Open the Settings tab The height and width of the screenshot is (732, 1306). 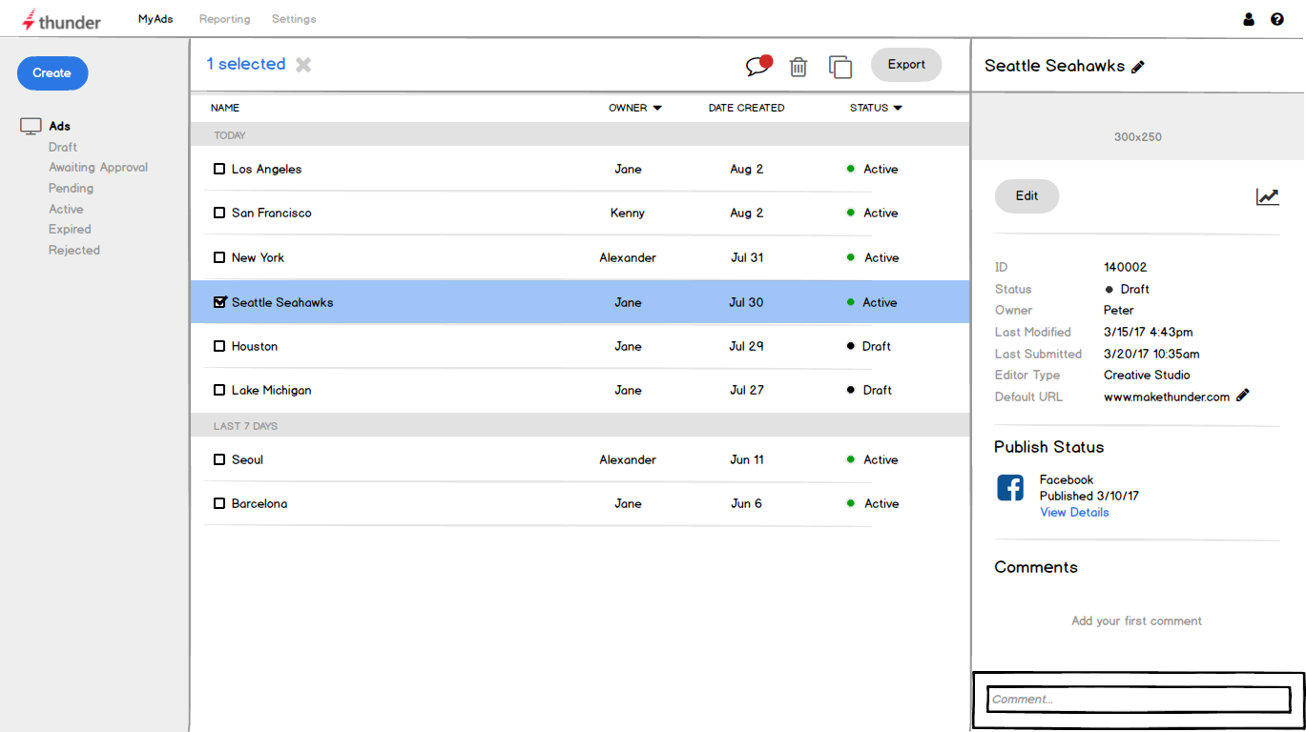(x=294, y=19)
